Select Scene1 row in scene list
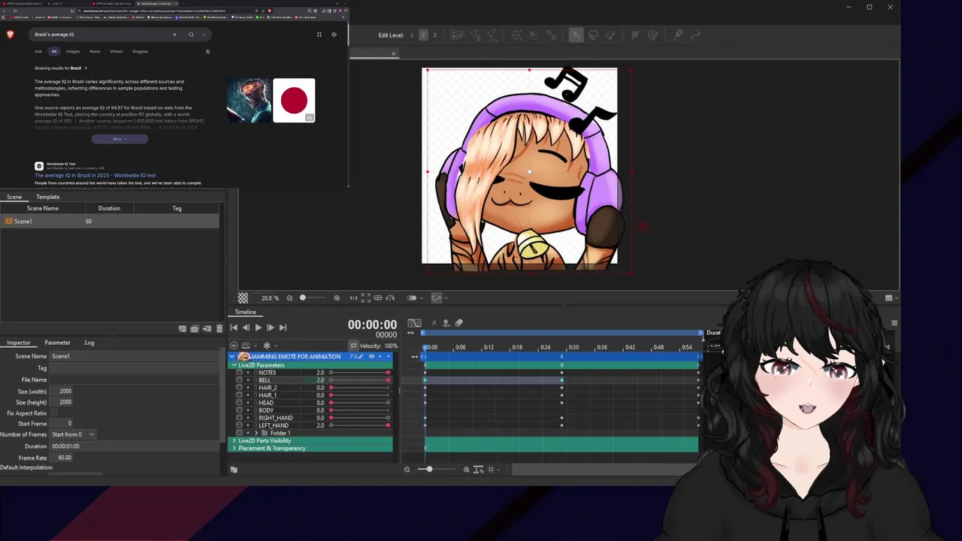Viewport: 962px width, 541px height. (x=110, y=222)
